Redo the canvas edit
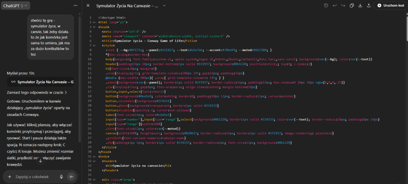Viewport: 408px width, 184px height. [343, 6]
